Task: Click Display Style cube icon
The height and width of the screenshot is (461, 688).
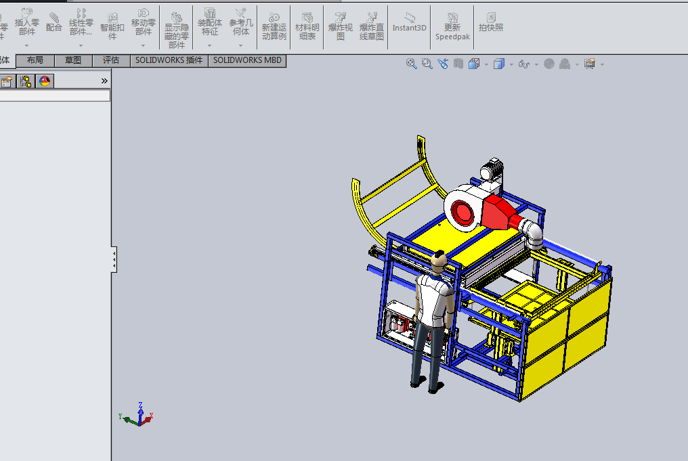Action: 499,64
